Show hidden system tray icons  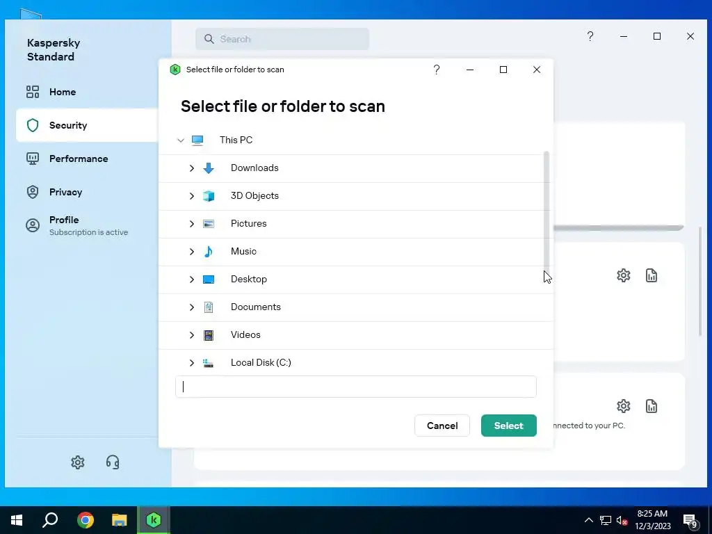[x=588, y=520]
